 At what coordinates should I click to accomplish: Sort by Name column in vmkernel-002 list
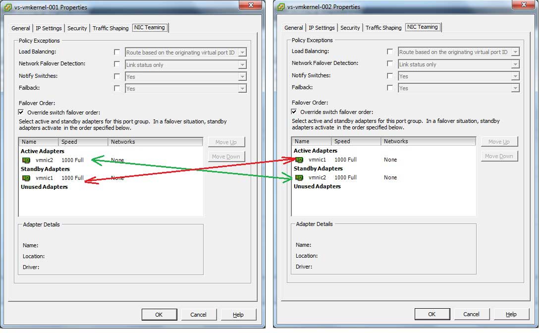pos(312,141)
